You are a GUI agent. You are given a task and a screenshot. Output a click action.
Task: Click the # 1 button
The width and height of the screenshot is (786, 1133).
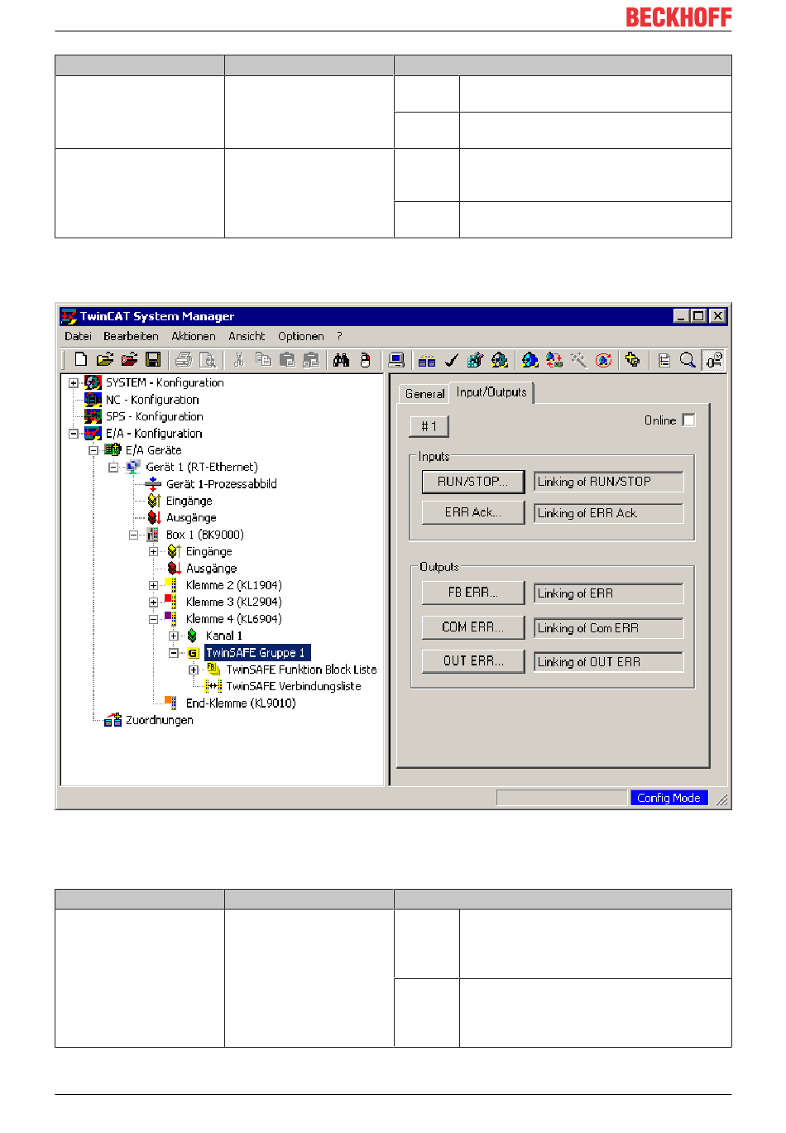tap(429, 426)
